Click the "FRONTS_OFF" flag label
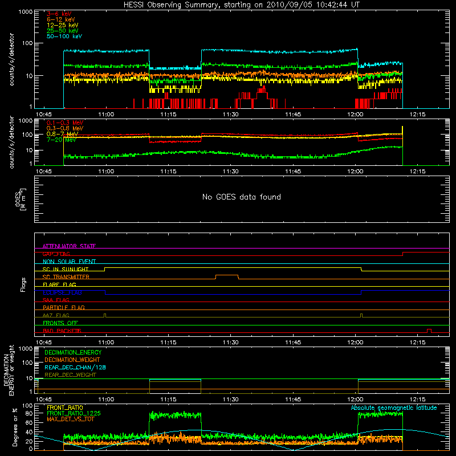Screen dimensions: 456x456 point(60,323)
